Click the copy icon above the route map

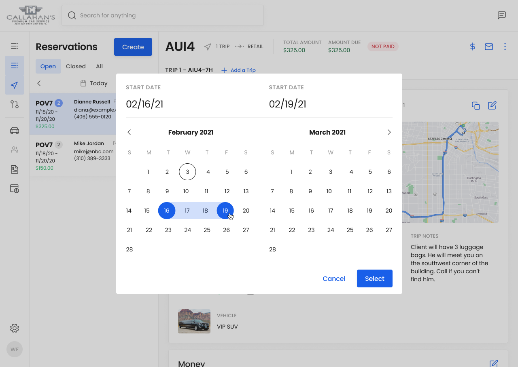tap(476, 105)
